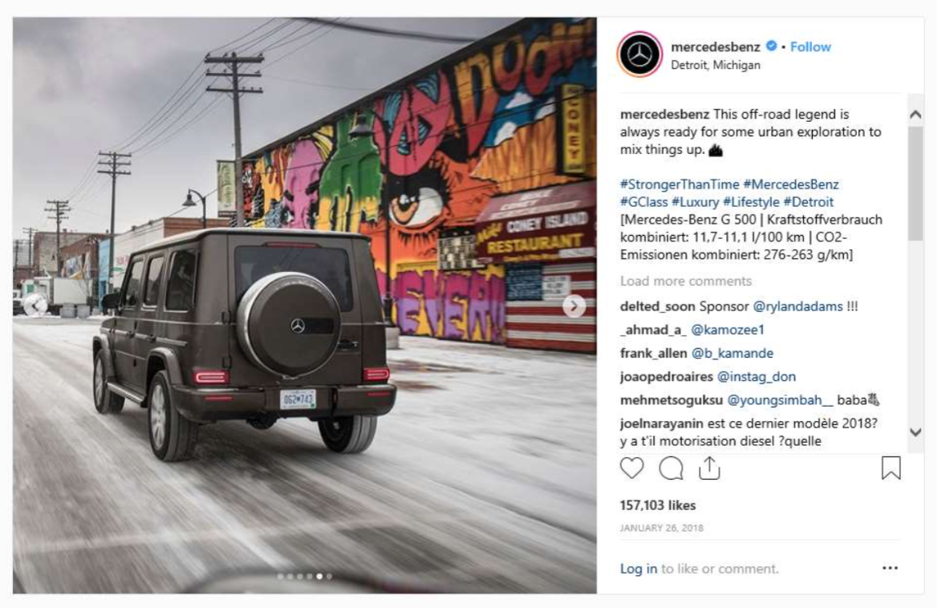942x608 pixels.
Task: Expand Load more comments
Action: point(685,282)
